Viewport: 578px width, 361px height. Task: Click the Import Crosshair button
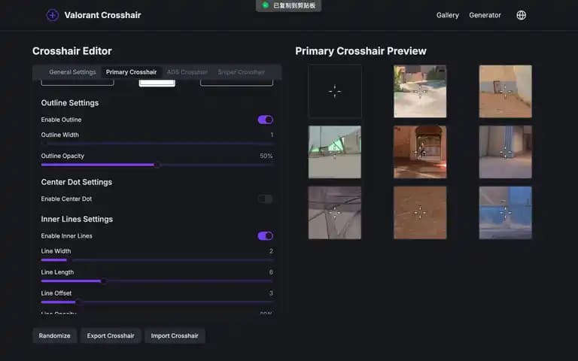click(175, 335)
